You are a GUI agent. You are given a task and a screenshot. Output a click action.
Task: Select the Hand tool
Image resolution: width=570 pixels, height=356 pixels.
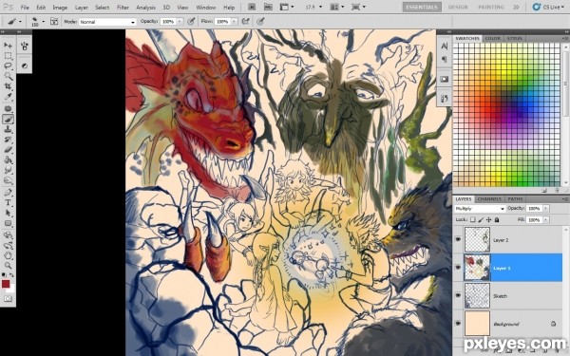(8, 255)
